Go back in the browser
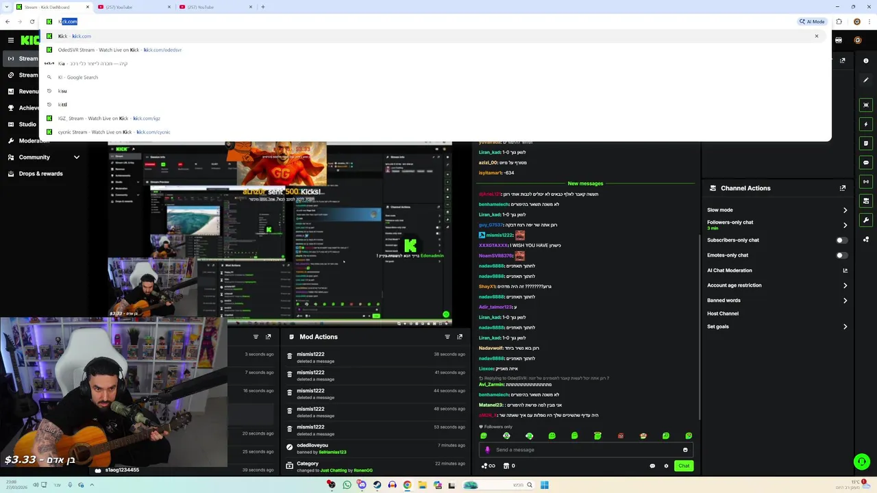 pyautogui.click(x=8, y=22)
